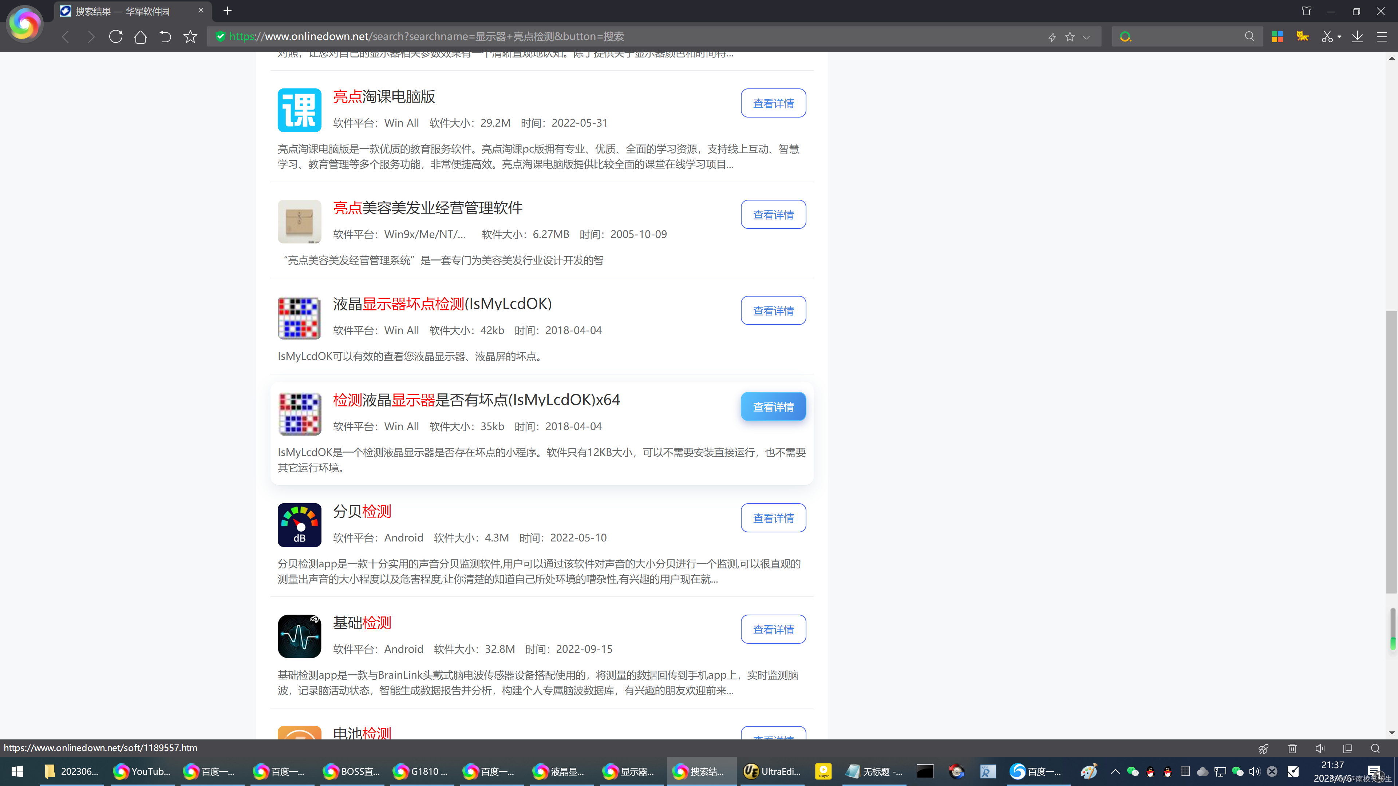Open a new tab with plus button

[228, 11]
